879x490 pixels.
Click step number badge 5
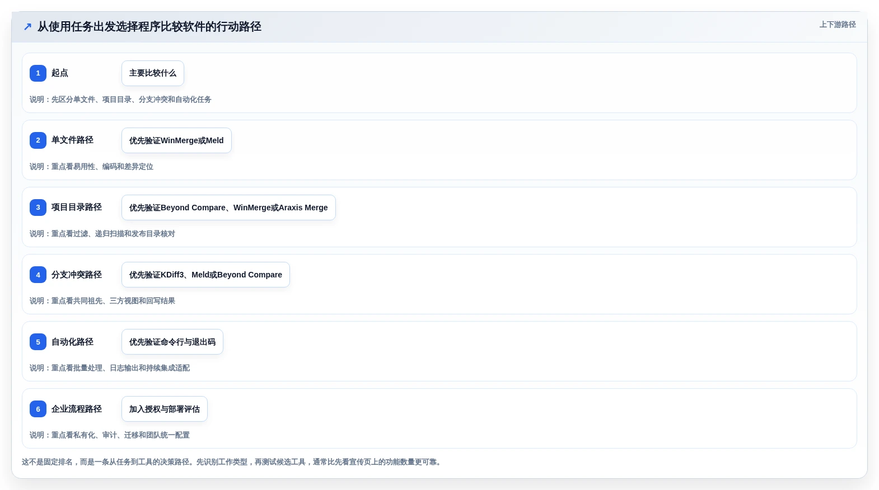click(38, 342)
